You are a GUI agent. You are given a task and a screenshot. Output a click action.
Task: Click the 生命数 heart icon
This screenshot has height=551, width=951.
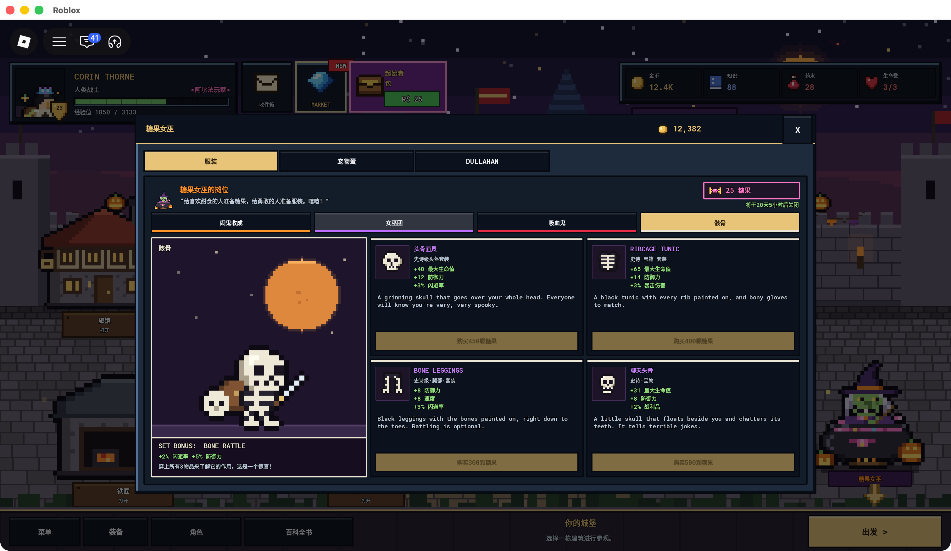click(x=871, y=83)
